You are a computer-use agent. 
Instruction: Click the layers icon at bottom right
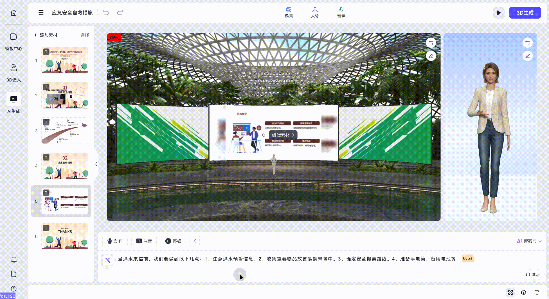[x=523, y=293]
